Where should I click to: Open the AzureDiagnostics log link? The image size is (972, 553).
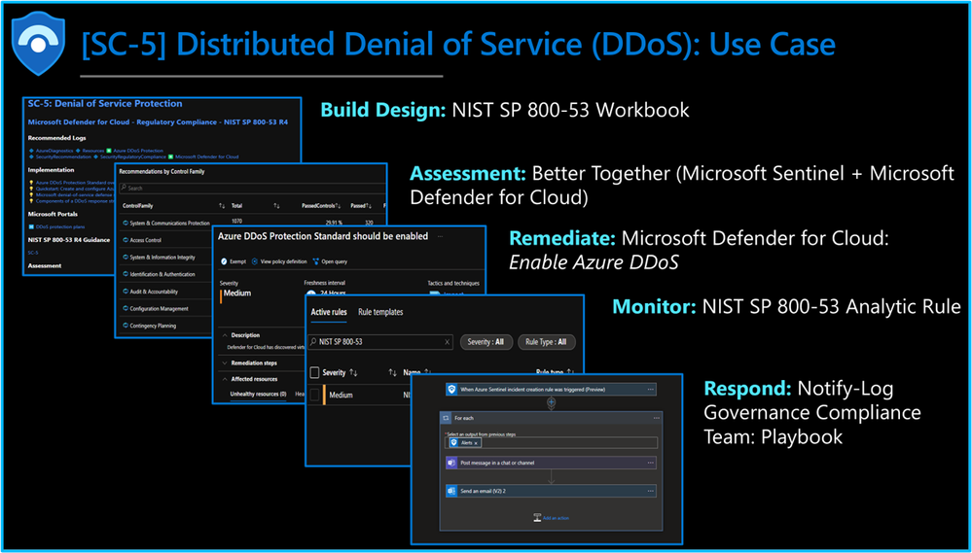click(54, 151)
